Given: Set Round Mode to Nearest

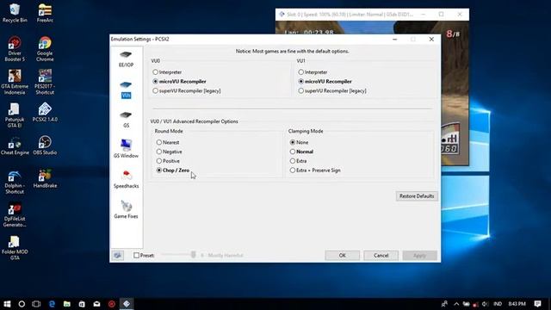Looking at the screenshot, I should click(168, 142).
